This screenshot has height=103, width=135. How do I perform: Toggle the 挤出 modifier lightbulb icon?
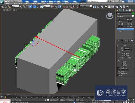pyautogui.click(x=118, y=29)
